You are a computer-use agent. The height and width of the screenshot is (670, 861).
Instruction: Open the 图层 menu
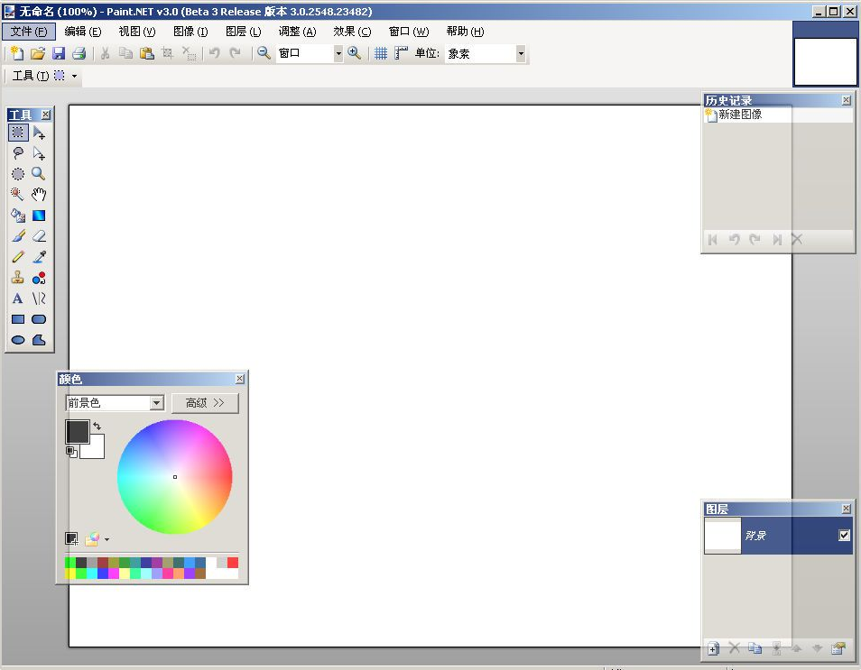[244, 32]
